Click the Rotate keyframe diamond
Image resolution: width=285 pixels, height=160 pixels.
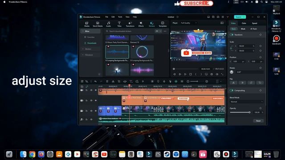coord(261,68)
